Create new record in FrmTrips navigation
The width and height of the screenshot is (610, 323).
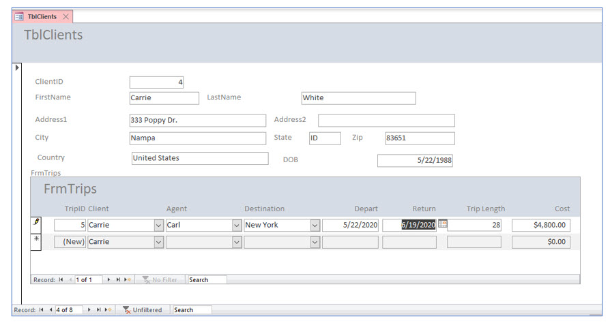128,279
